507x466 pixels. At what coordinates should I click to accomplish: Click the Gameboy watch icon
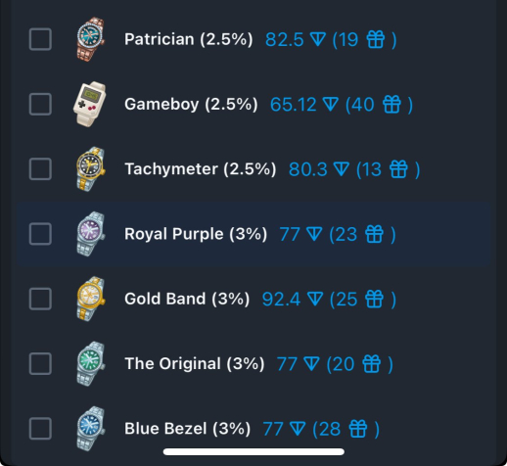(90, 104)
